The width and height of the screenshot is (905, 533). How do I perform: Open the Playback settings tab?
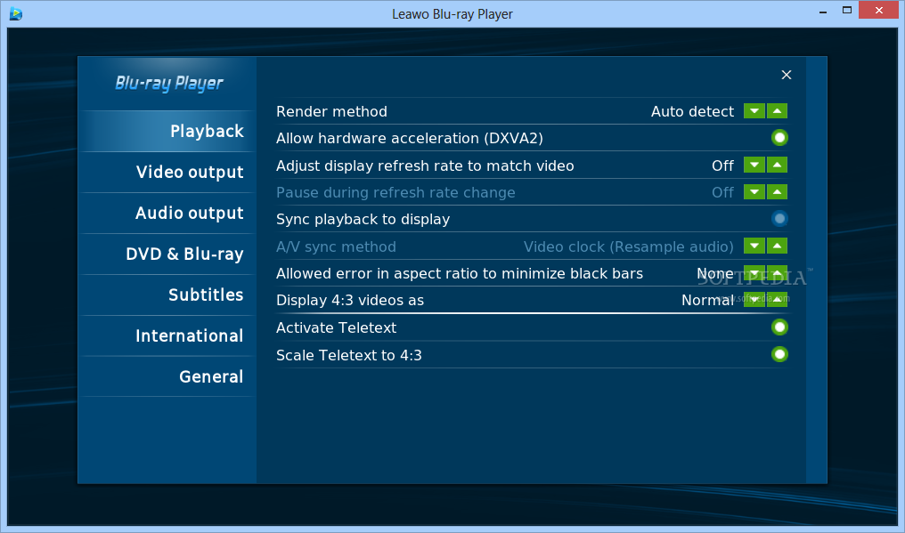point(167,131)
